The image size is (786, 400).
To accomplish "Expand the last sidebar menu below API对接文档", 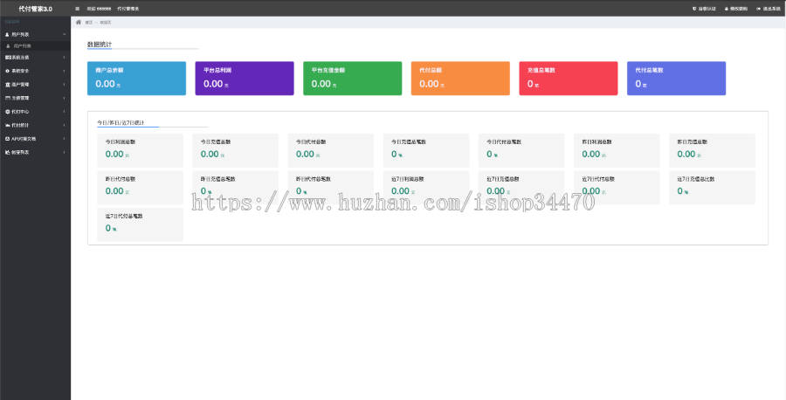I will [x=35, y=152].
